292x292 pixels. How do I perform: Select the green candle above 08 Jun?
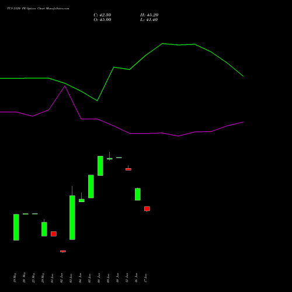(x=100, y=166)
